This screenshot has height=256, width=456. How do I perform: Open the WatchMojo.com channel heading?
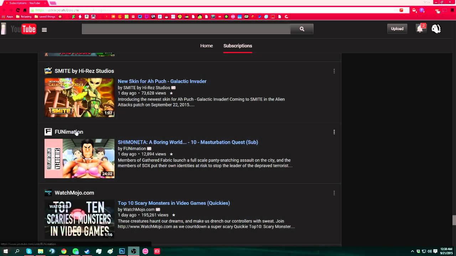pyautogui.click(x=74, y=193)
